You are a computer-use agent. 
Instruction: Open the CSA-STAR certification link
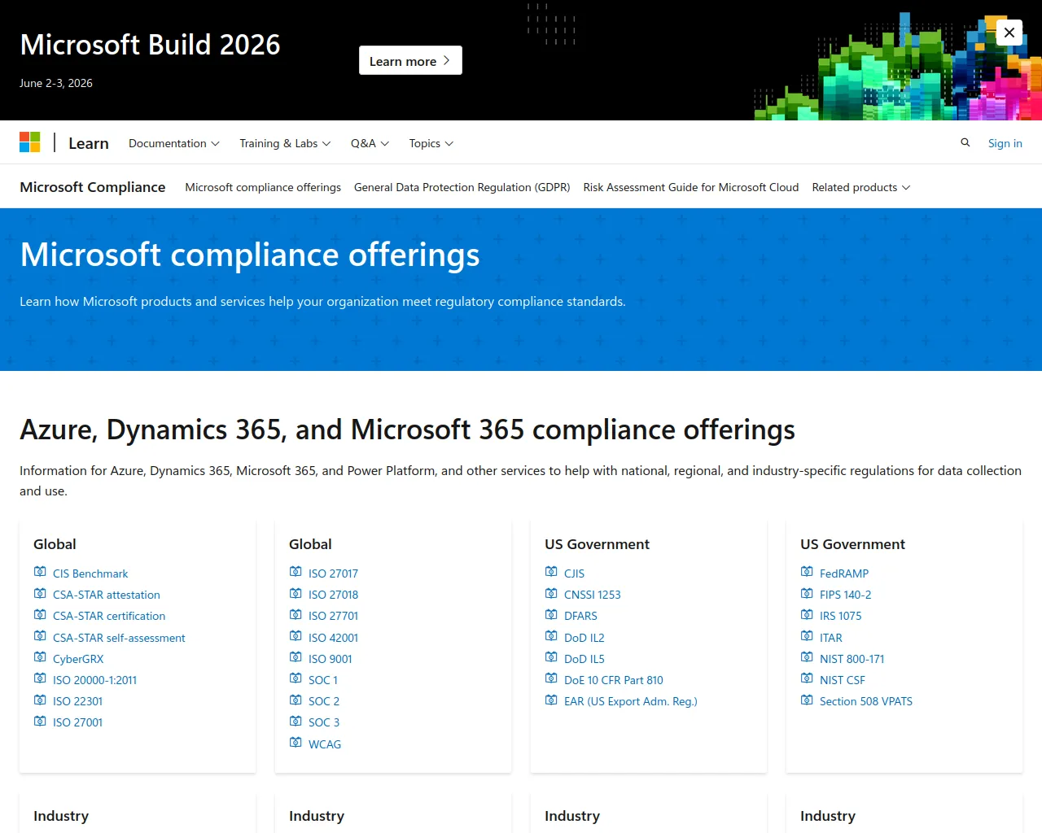[109, 616]
